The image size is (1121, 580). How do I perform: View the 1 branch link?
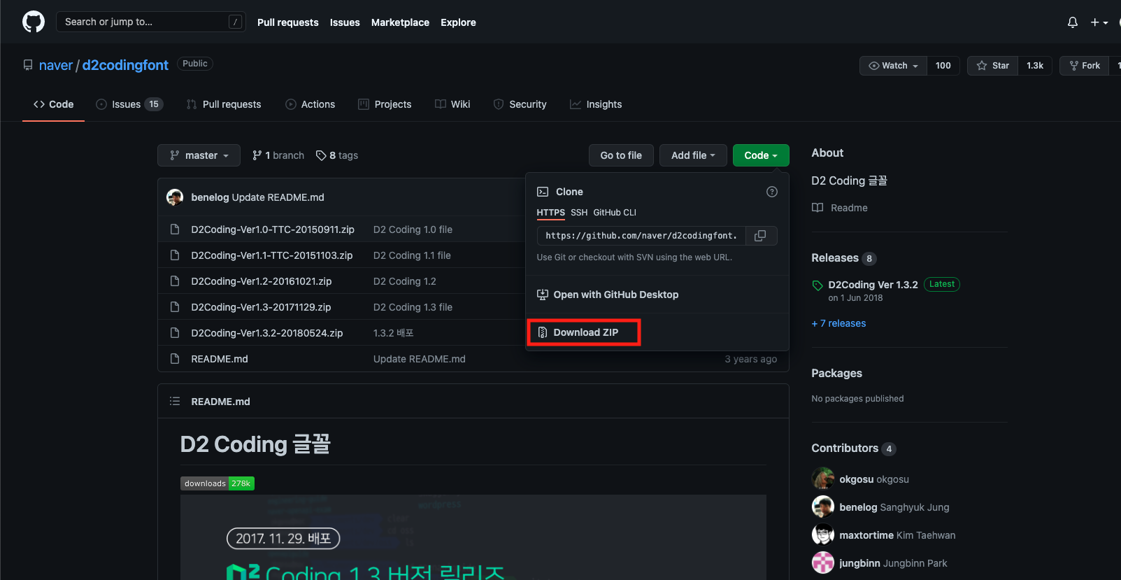278,155
